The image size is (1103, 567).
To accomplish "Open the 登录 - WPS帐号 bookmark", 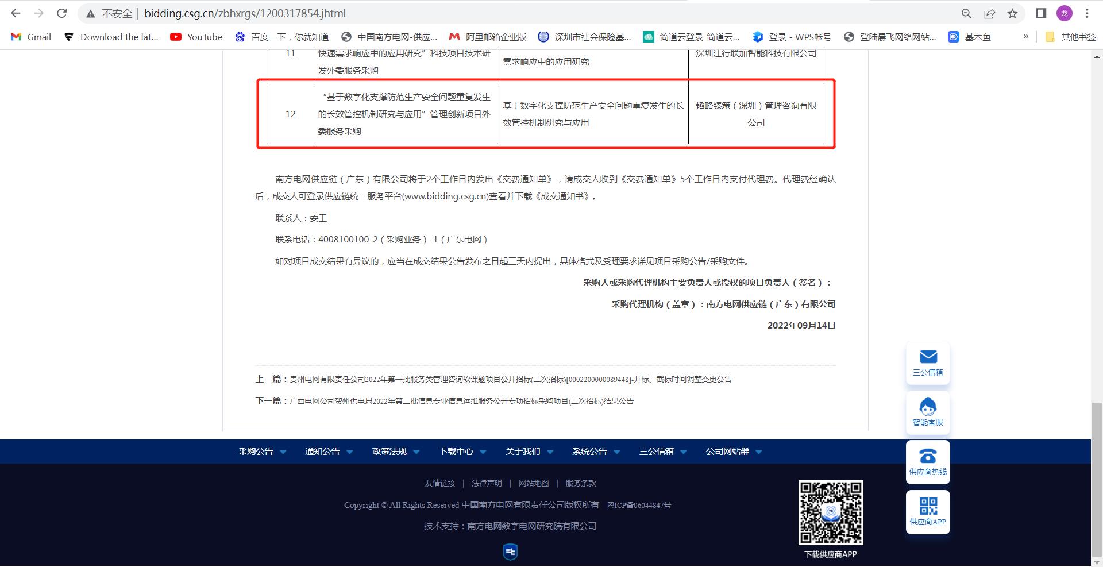I will pyautogui.click(x=792, y=37).
